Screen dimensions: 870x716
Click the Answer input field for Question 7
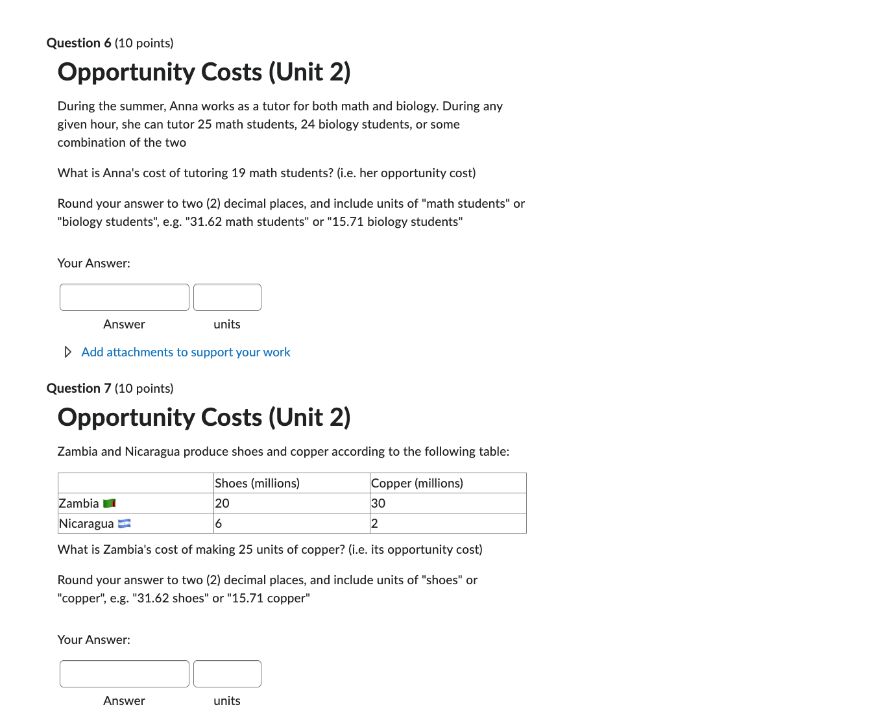tap(124, 673)
